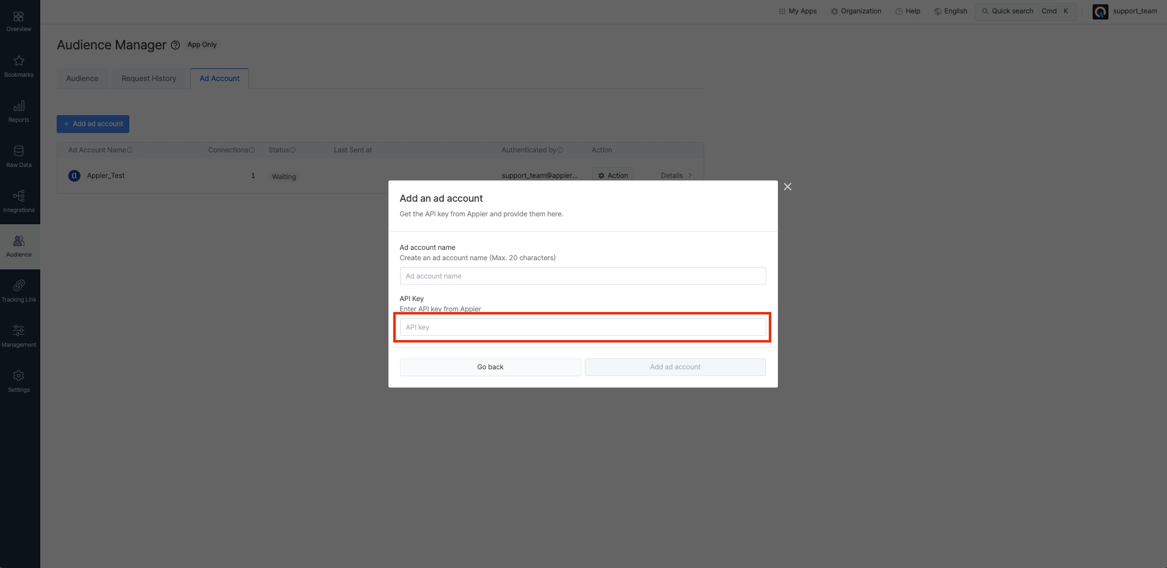Close the Add an ad account dialog

pyautogui.click(x=788, y=186)
